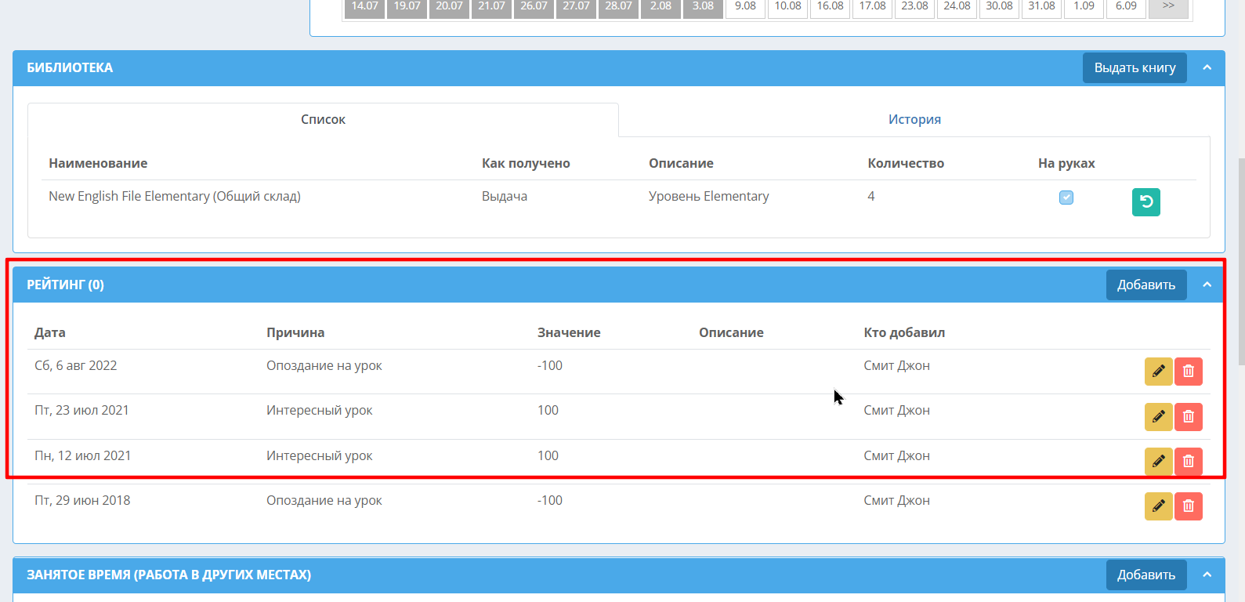Click Интересный урок in the 23 июл 2021 row
The width and height of the screenshot is (1245, 602).
[320, 410]
